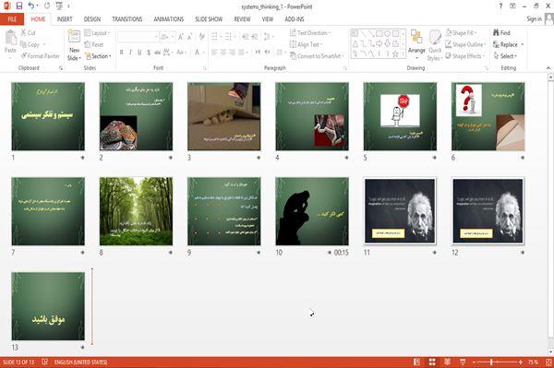Click spell check icon in status bar
This screenshot has height=368, width=554.
pyautogui.click(x=45, y=362)
